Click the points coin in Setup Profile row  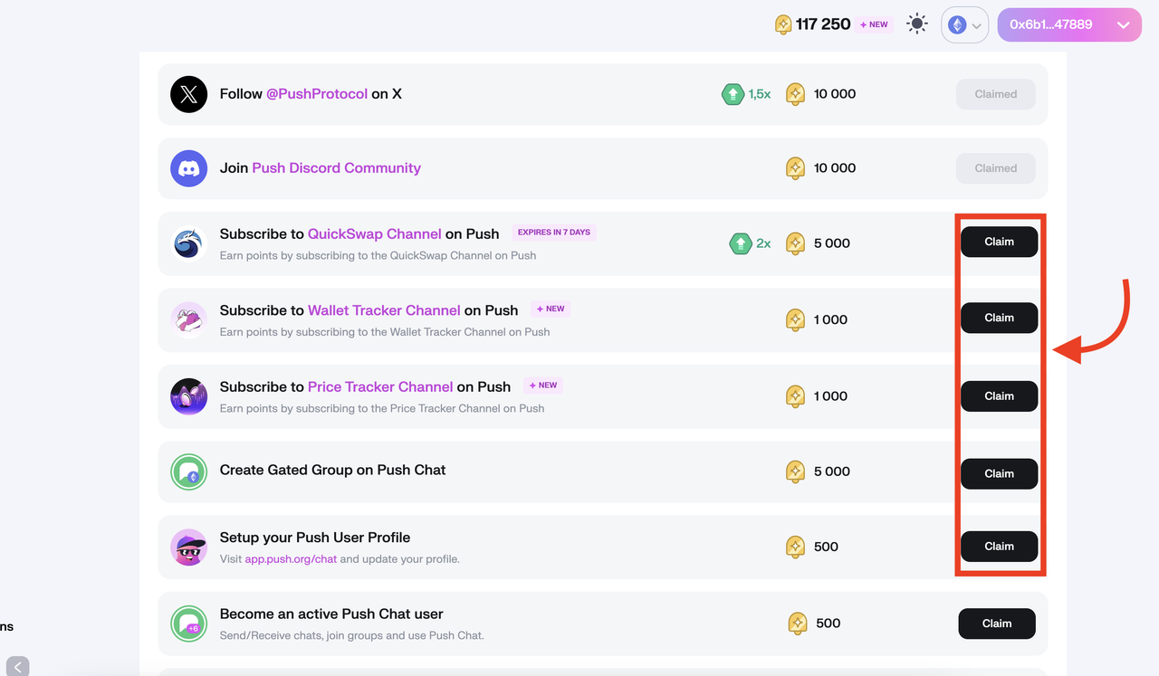[x=795, y=547]
